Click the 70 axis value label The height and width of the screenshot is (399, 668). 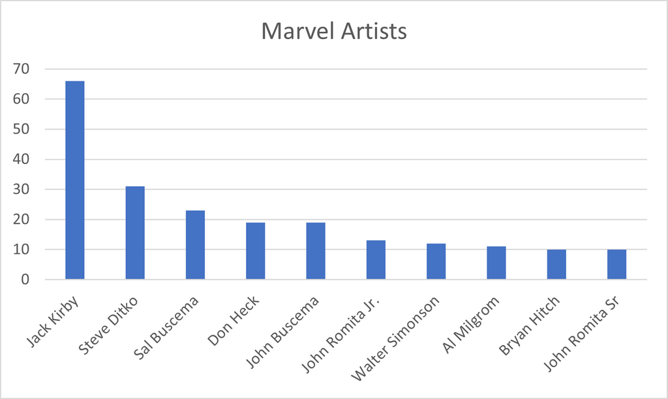[21, 69]
